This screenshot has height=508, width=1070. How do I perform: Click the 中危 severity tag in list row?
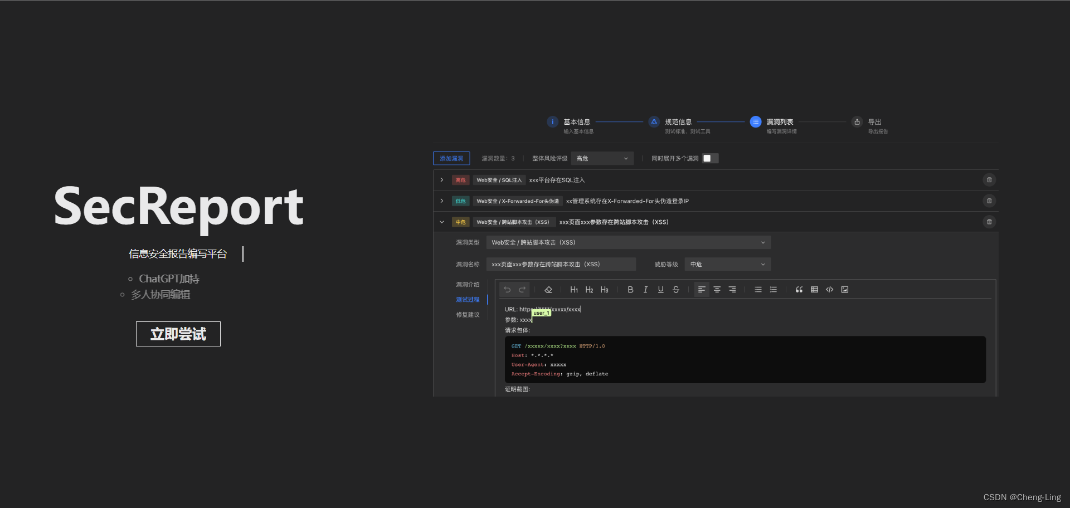tap(460, 222)
